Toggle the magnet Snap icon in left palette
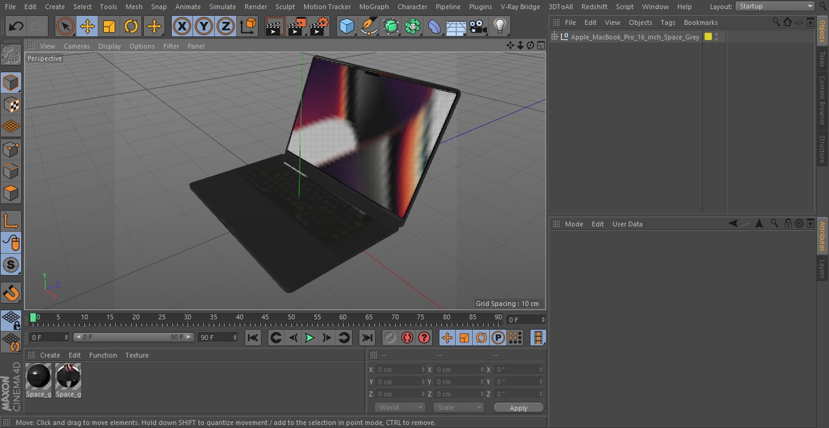 pos(11,293)
